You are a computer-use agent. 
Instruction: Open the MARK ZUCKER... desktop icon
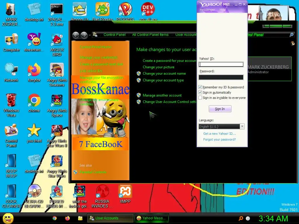tap(11, 14)
